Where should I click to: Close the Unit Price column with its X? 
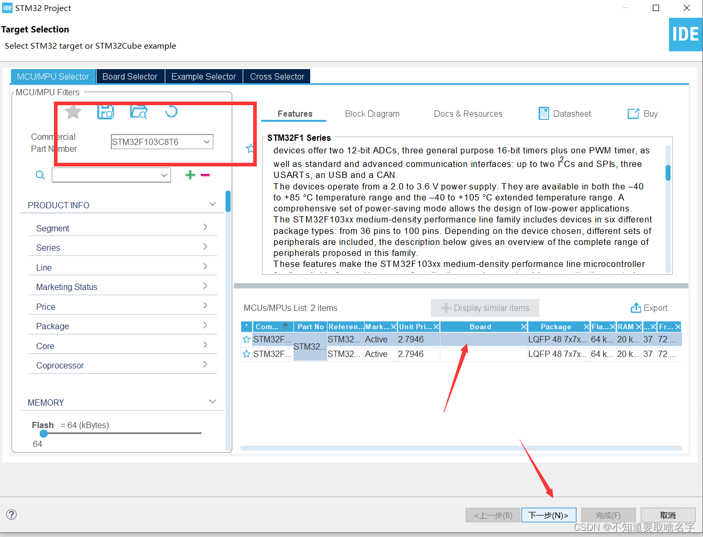[x=436, y=327]
